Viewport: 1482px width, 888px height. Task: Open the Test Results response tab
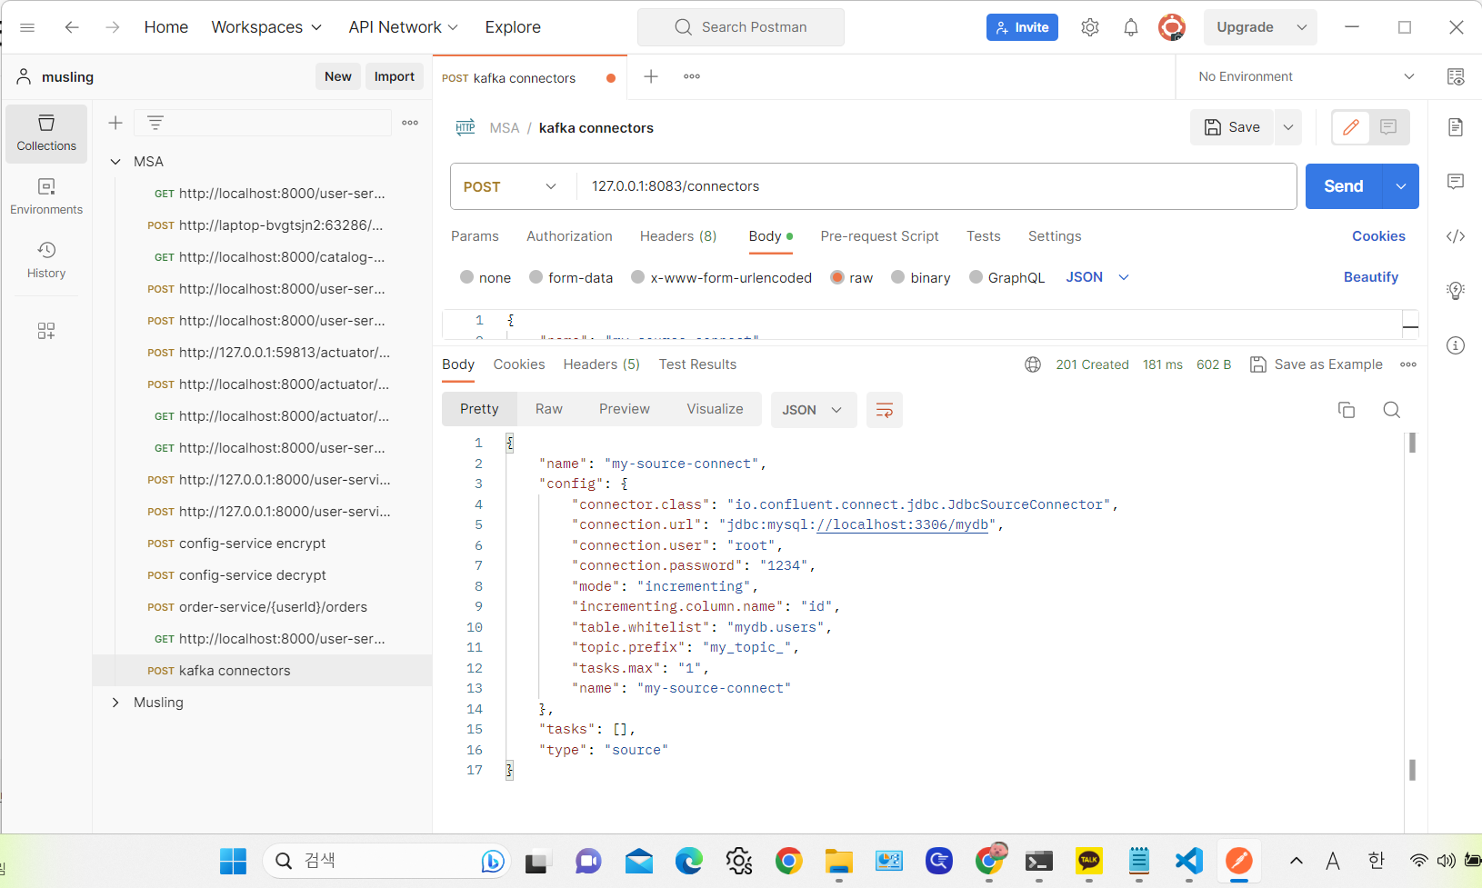click(697, 364)
